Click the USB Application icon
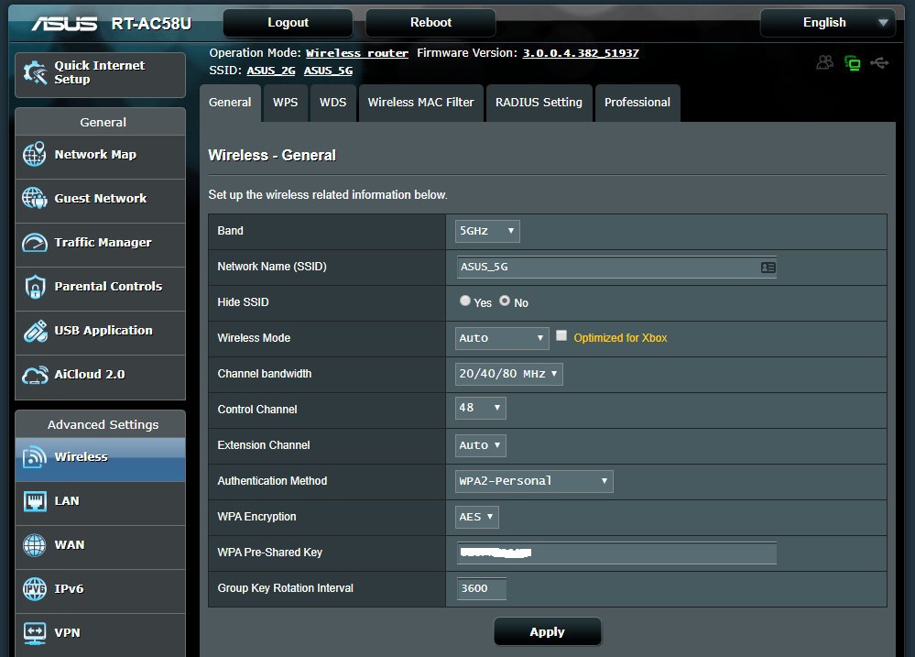 35,331
